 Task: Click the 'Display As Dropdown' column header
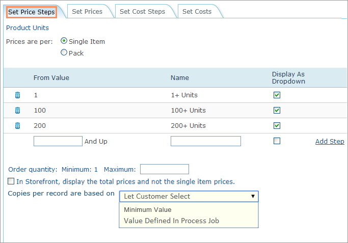coord(288,77)
